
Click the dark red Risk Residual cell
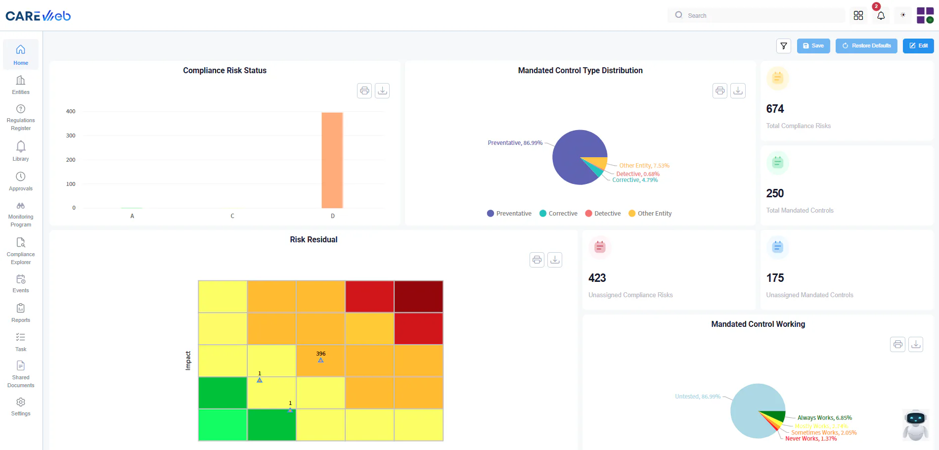pos(419,297)
